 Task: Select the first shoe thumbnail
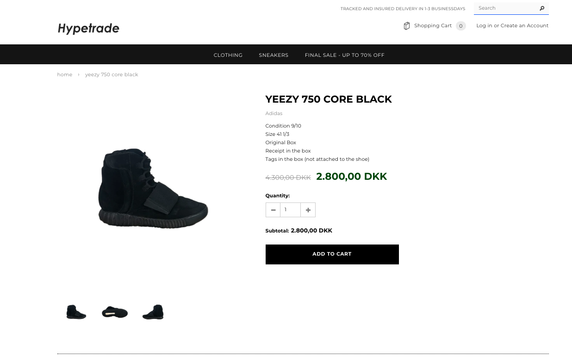(76, 312)
